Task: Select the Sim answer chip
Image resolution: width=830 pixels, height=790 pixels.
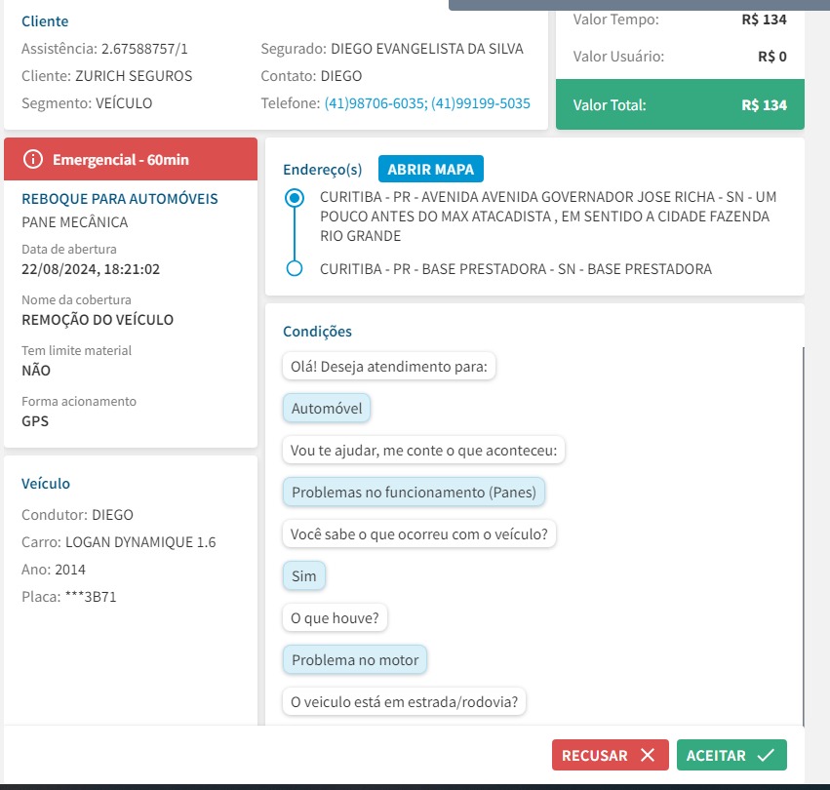Action: [304, 575]
